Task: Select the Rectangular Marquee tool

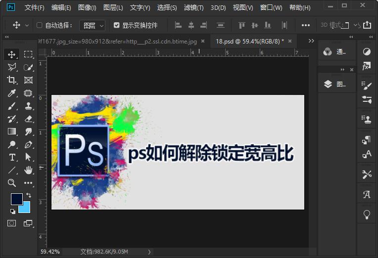Action: click(28, 54)
